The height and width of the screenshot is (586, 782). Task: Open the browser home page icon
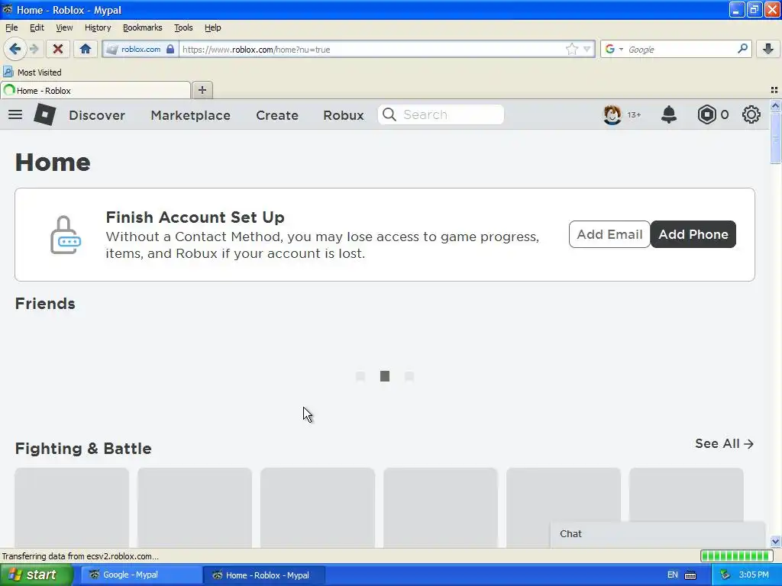click(86, 49)
